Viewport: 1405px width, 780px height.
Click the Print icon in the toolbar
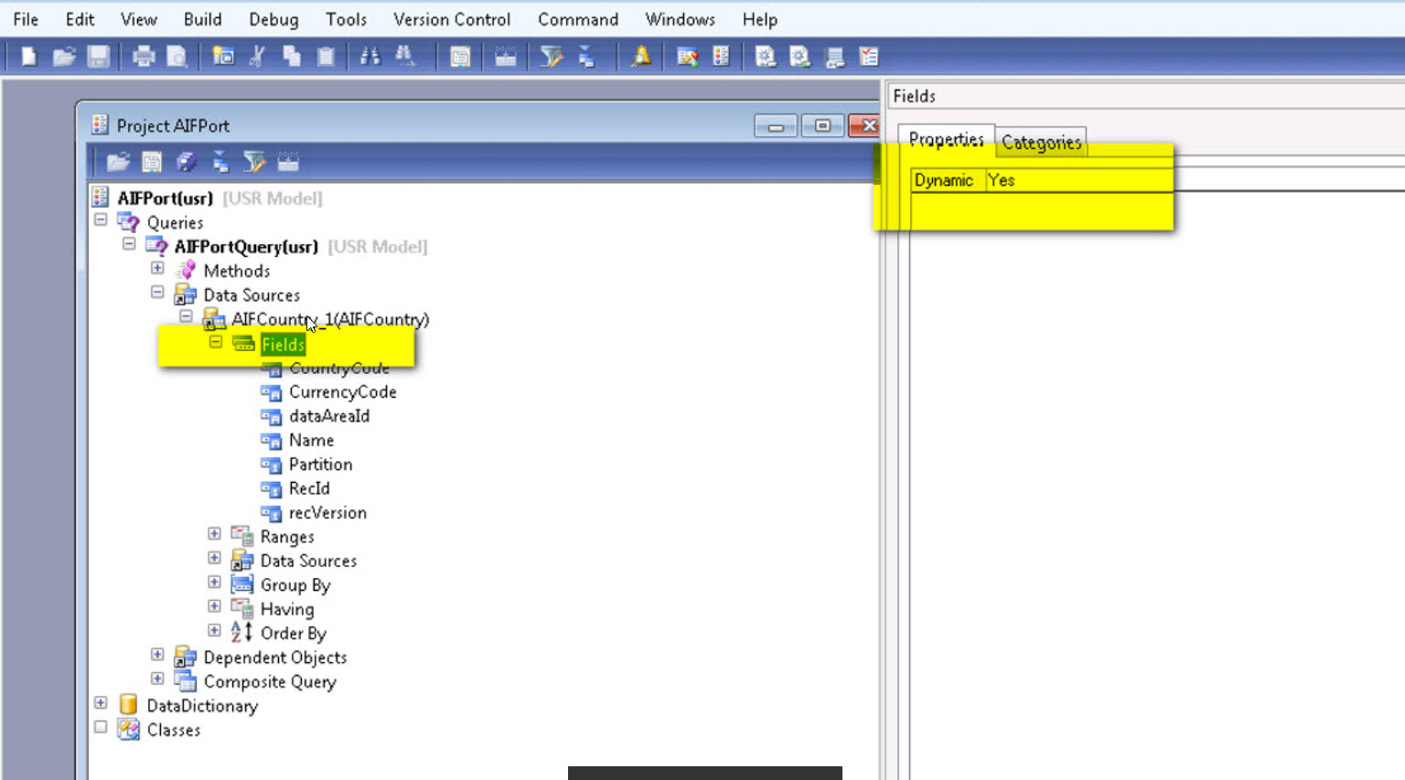(x=144, y=57)
